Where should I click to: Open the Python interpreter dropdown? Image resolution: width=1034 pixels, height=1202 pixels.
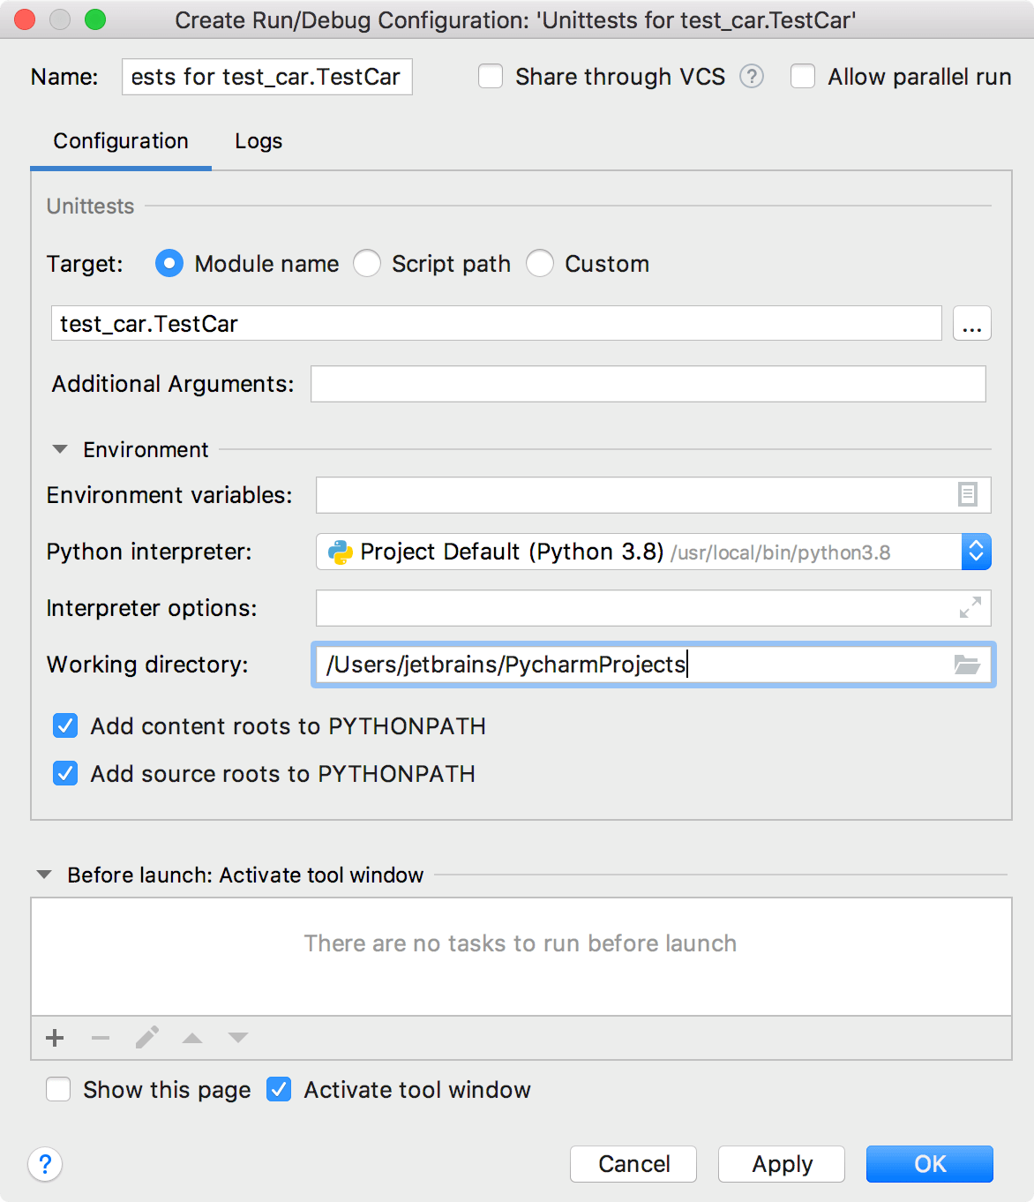pyautogui.click(x=977, y=552)
